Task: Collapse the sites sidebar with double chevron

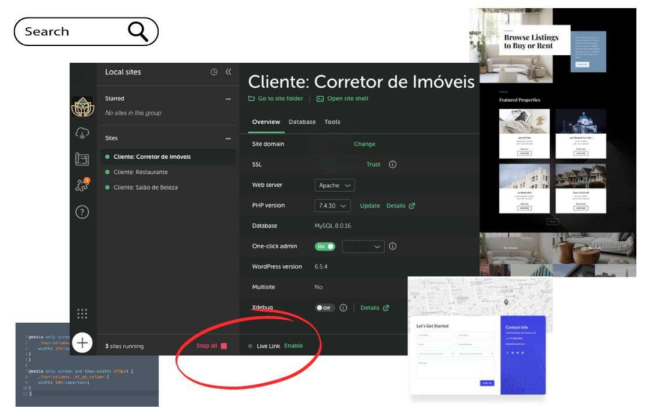Action: coord(228,72)
